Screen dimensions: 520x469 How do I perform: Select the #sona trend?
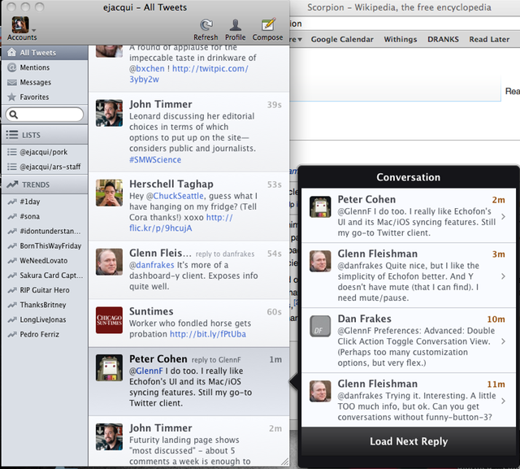45,216
